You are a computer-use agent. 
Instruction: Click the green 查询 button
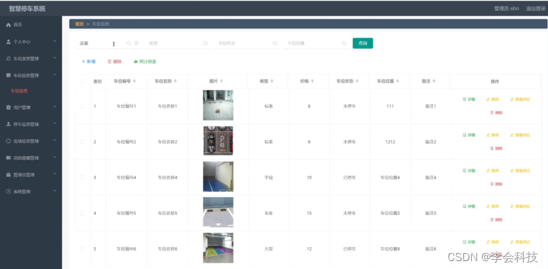(x=363, y=44)
